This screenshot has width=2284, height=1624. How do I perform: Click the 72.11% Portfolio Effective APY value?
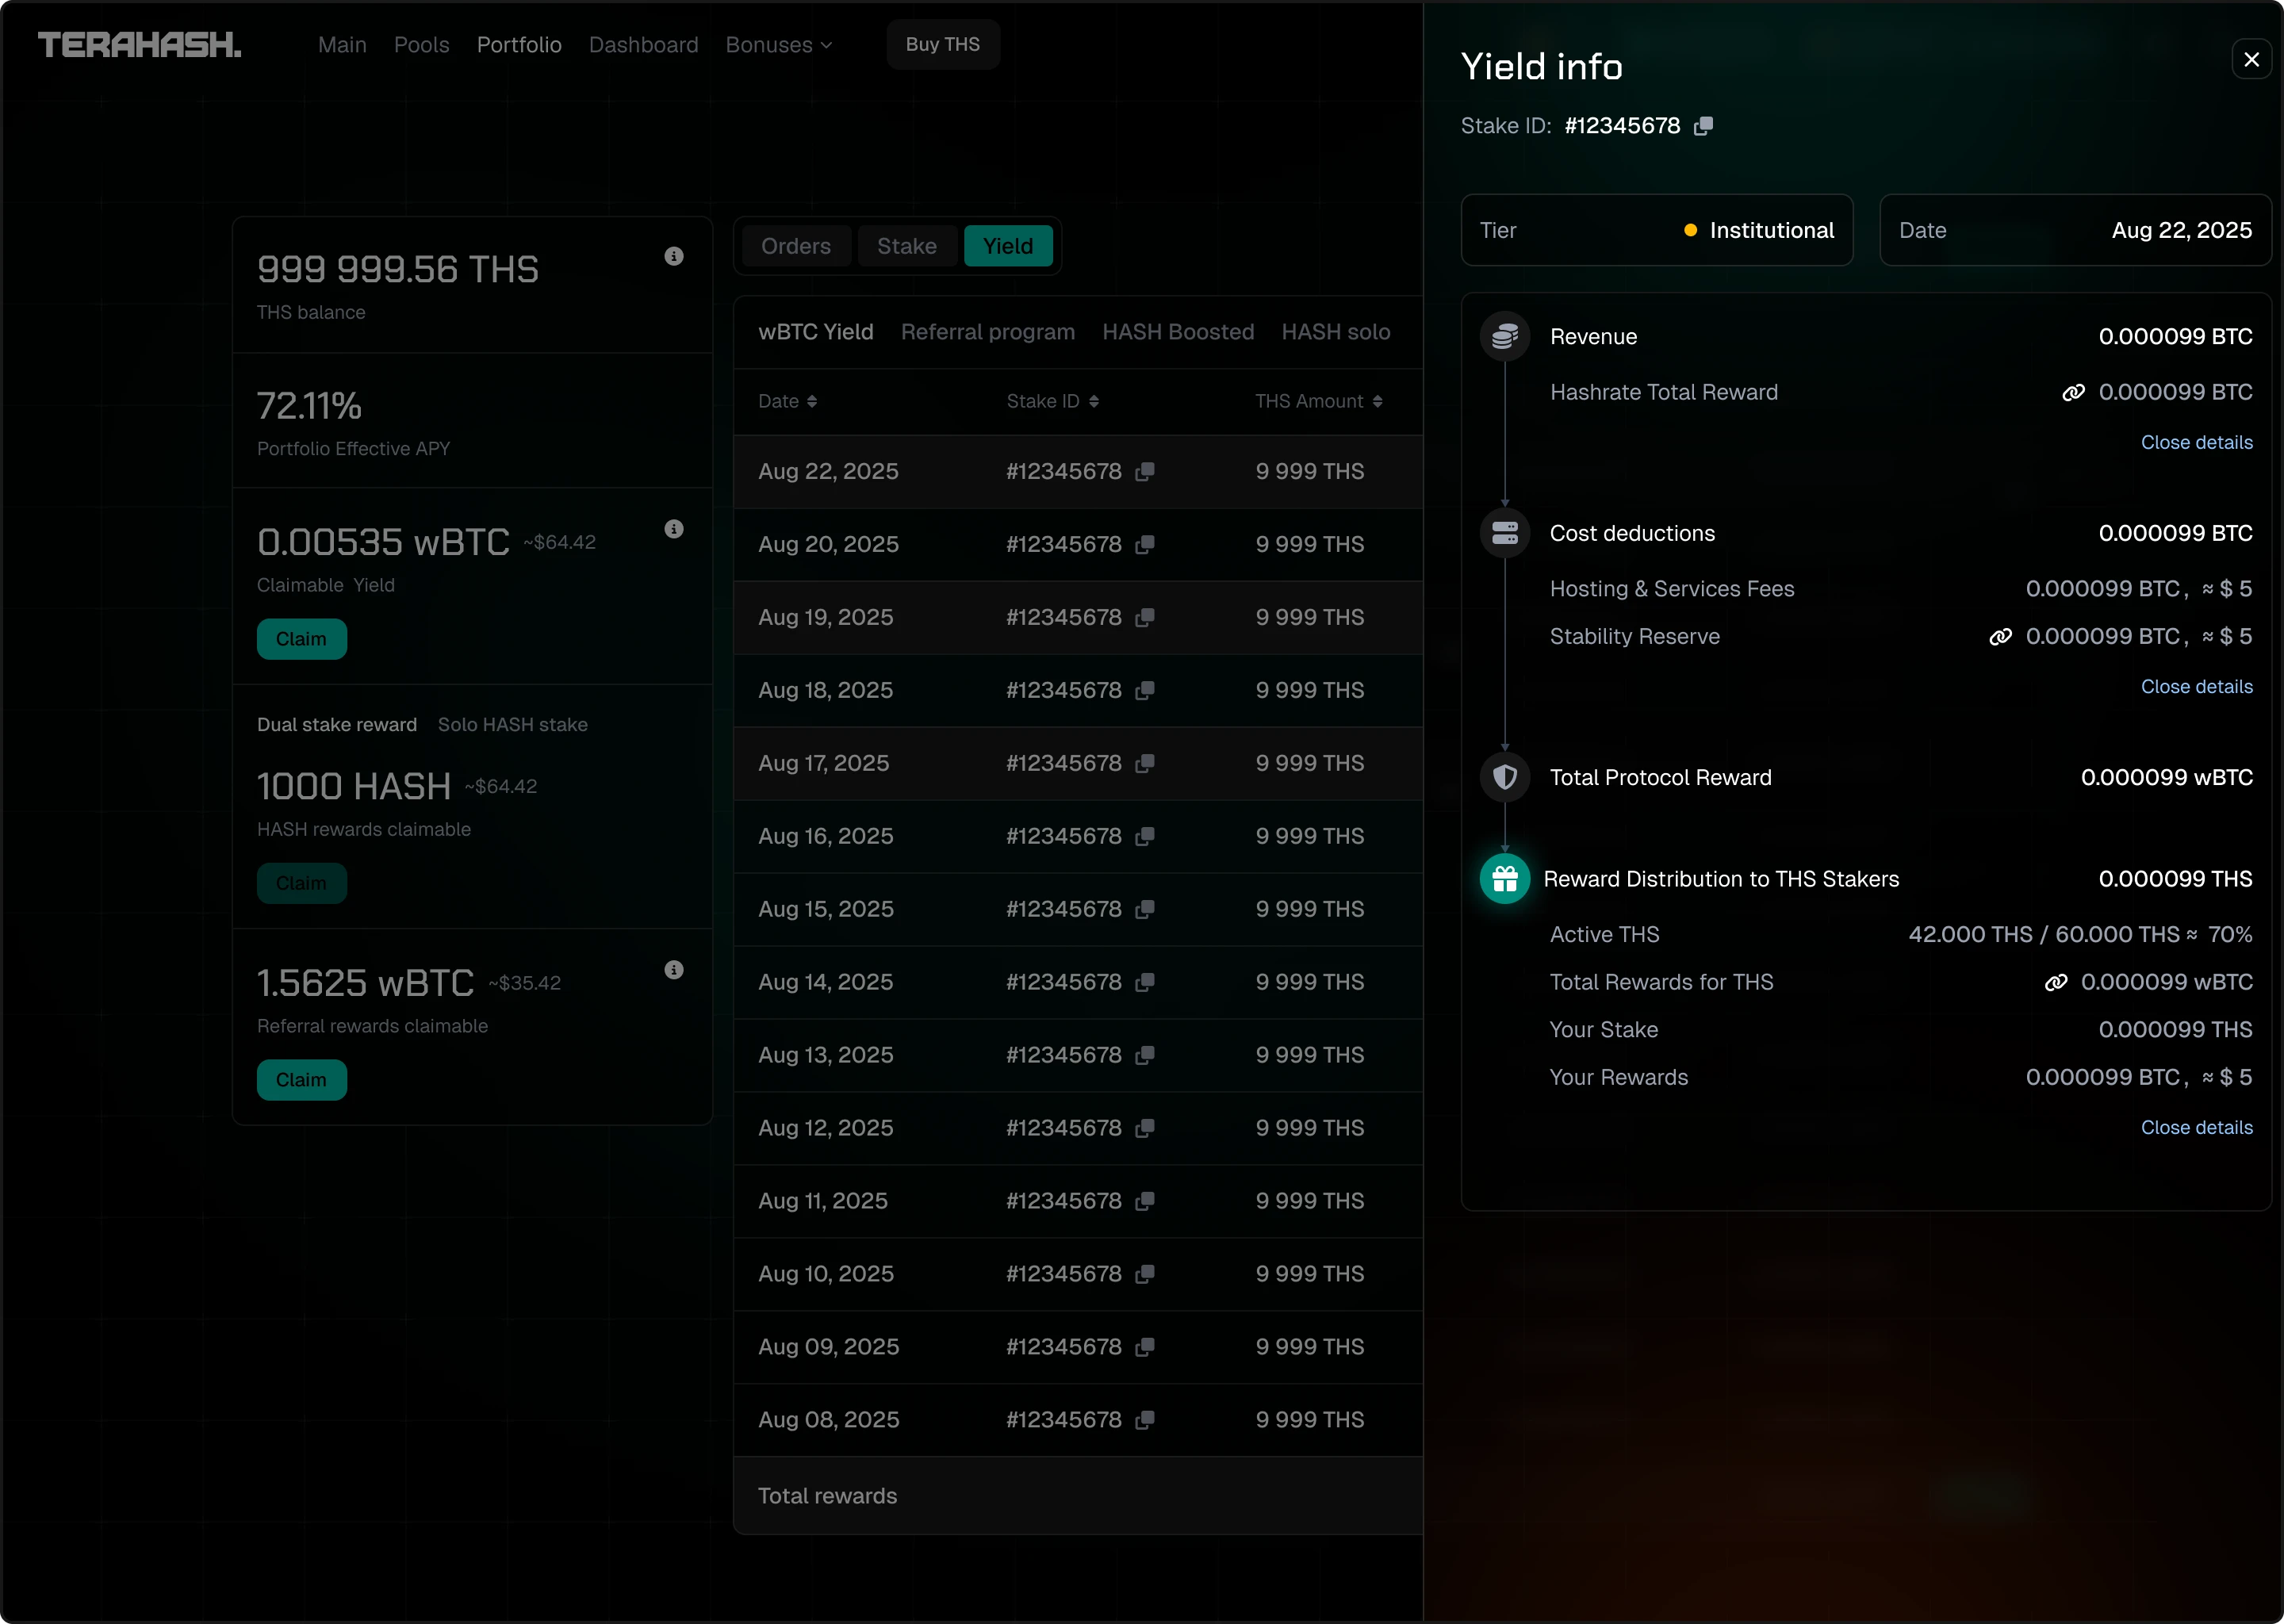(309, 406)
